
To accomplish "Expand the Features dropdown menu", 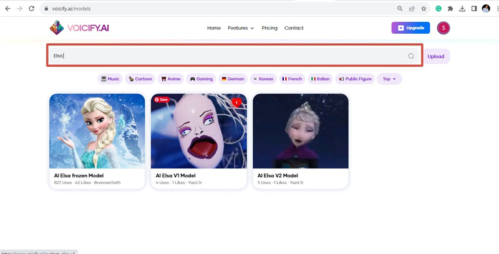I will pyautogui.click(x=241, y=28).
